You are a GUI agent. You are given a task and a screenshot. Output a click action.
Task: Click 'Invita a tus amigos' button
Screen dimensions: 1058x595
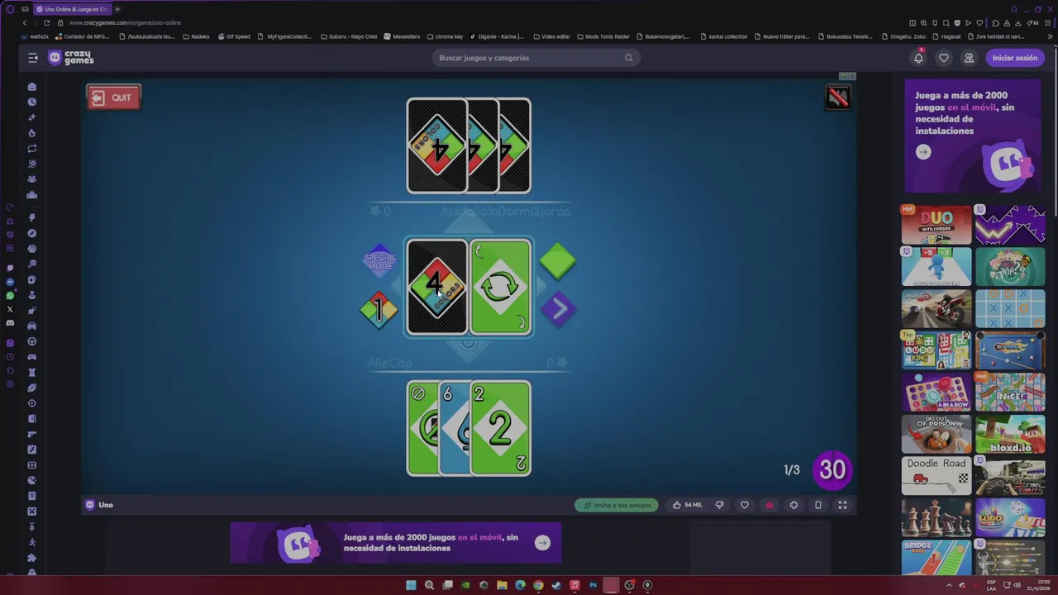click(x=617, y=505)
